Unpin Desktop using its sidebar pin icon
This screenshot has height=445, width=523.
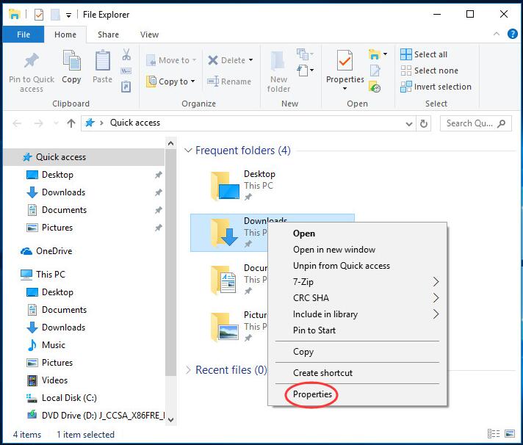point(158,175)
